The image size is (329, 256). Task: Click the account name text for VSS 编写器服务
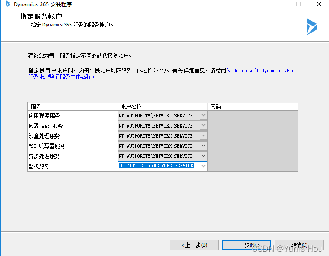155,146
